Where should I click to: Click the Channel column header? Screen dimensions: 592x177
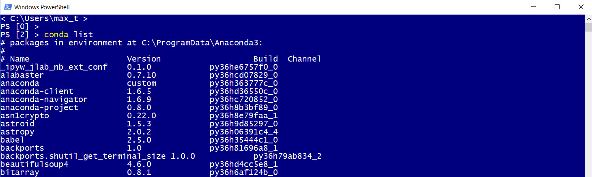tap(304, 59)
